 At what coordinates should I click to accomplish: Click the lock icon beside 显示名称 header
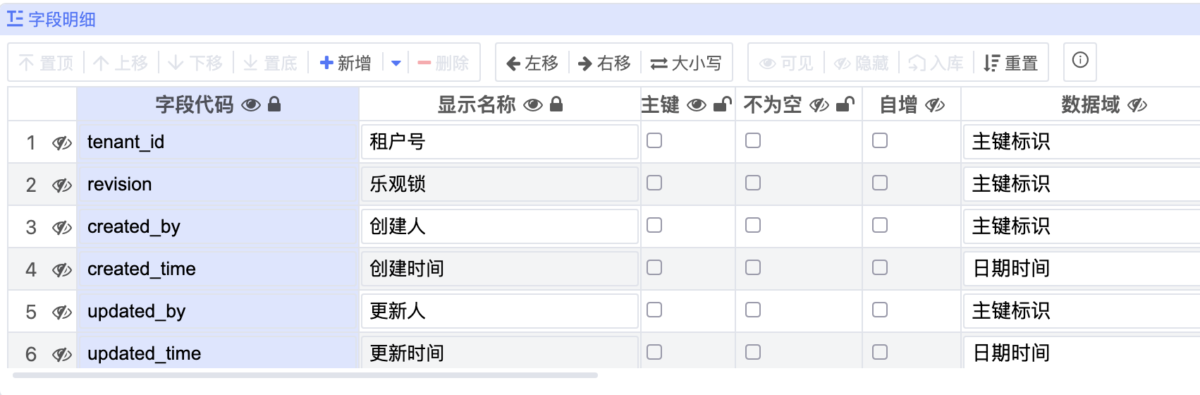[x=556, y=105]
